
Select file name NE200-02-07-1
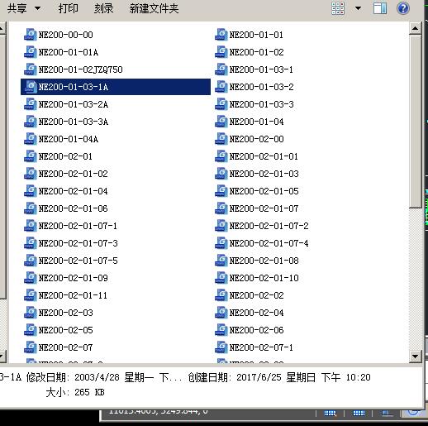(x=261, y=347)
